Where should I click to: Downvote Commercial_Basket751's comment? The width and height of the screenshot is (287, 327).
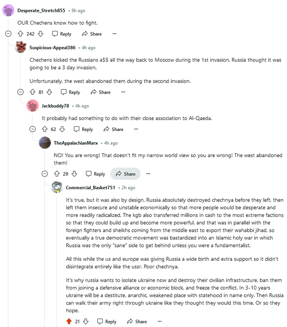click(x=86, y=321)
